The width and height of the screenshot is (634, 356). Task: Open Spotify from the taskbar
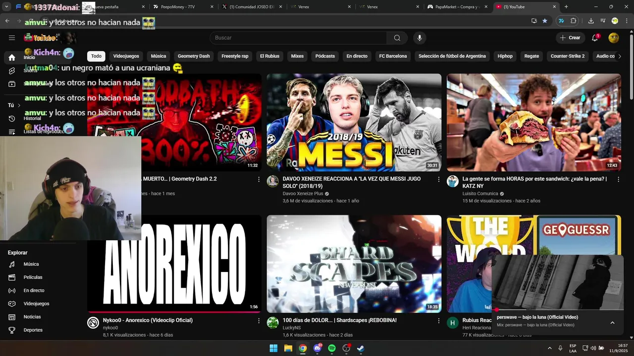(332, 348)
